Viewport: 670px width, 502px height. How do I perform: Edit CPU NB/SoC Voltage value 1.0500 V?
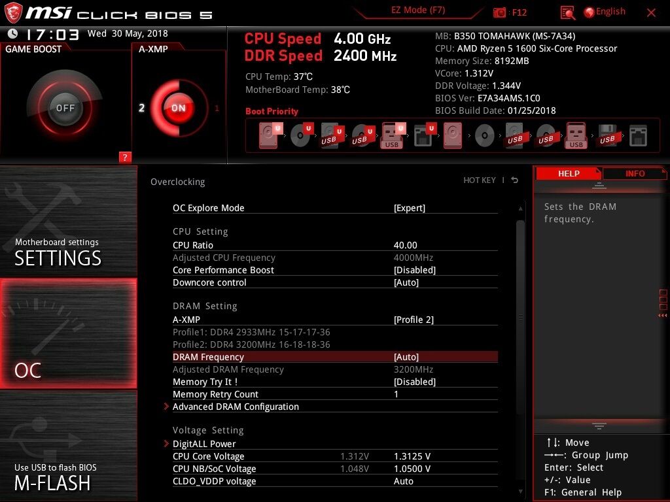click(412, 469)
